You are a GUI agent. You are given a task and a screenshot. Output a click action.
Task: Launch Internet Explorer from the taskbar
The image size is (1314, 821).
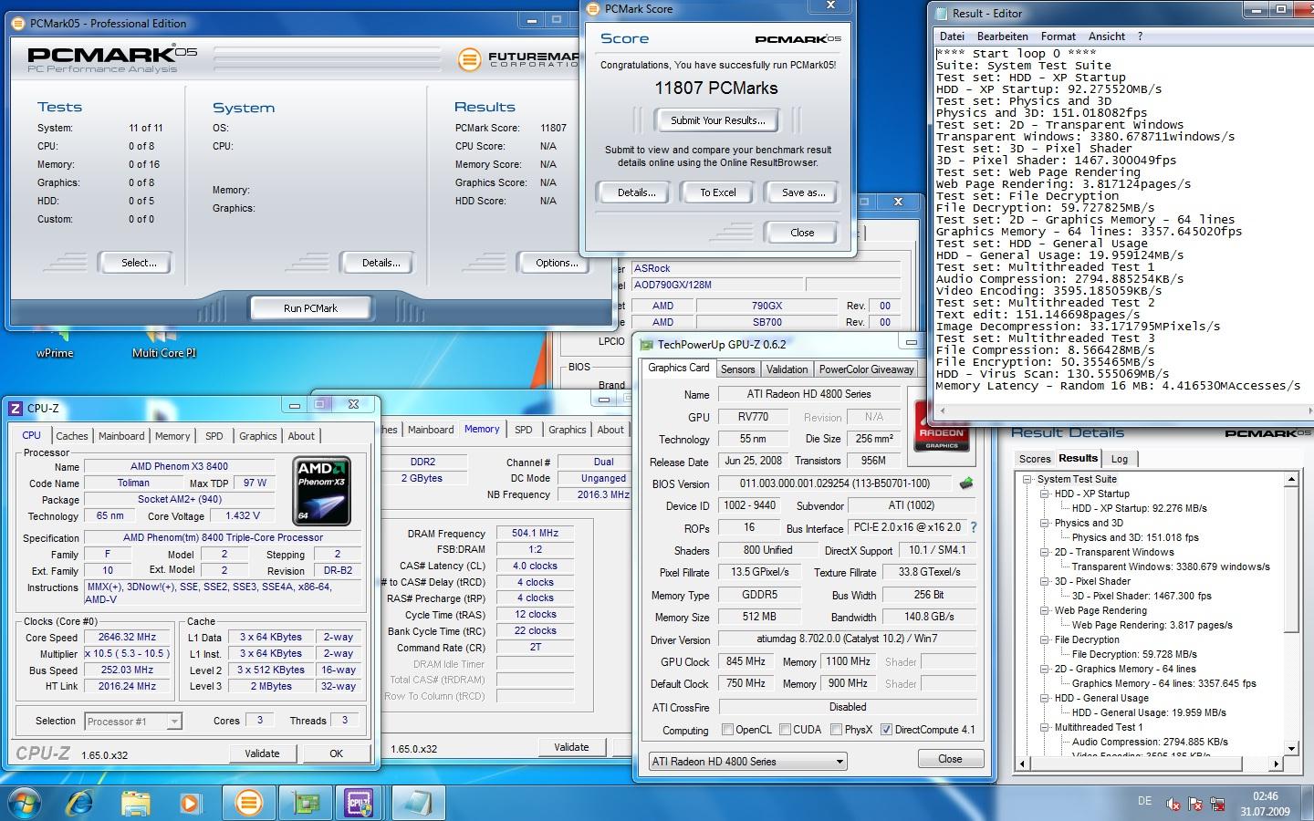(80, 803)
